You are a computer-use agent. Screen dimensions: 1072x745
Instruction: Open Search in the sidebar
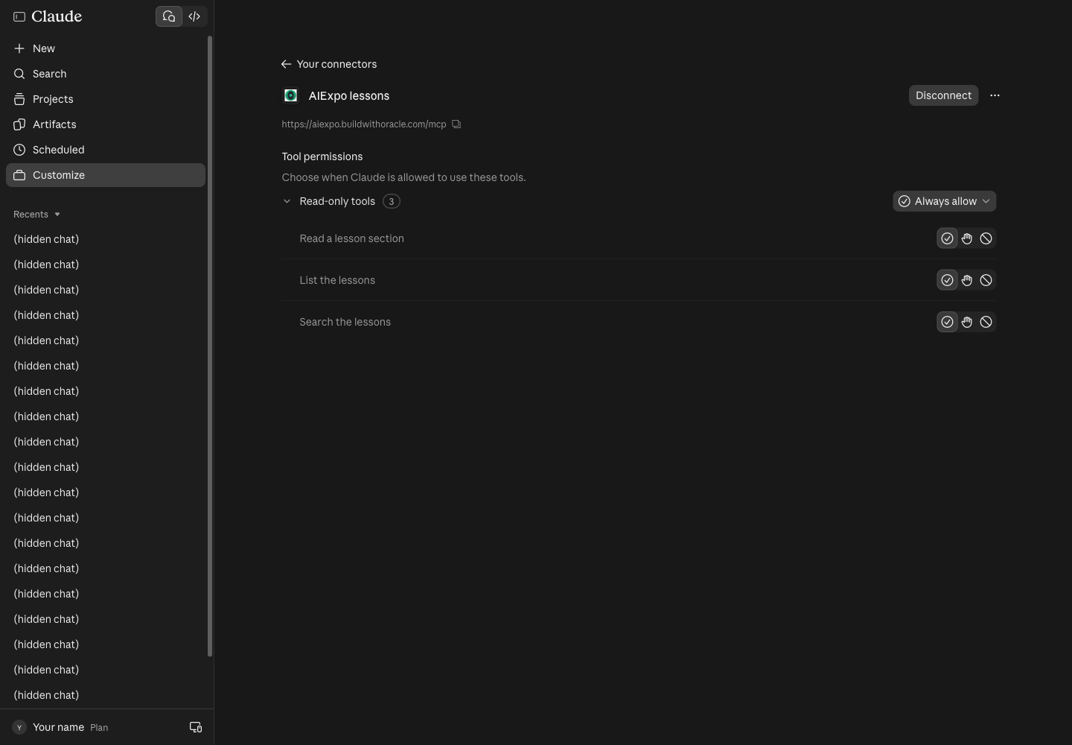(x=106, y=74)
